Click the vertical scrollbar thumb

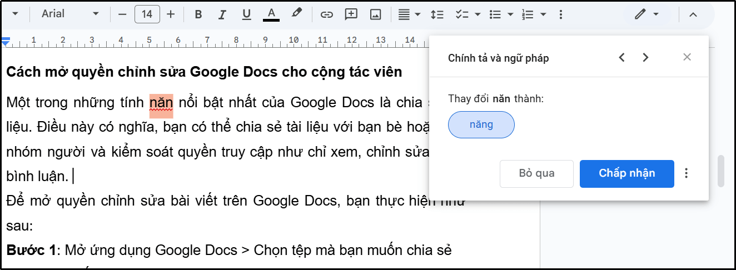[x=721, y=171]
